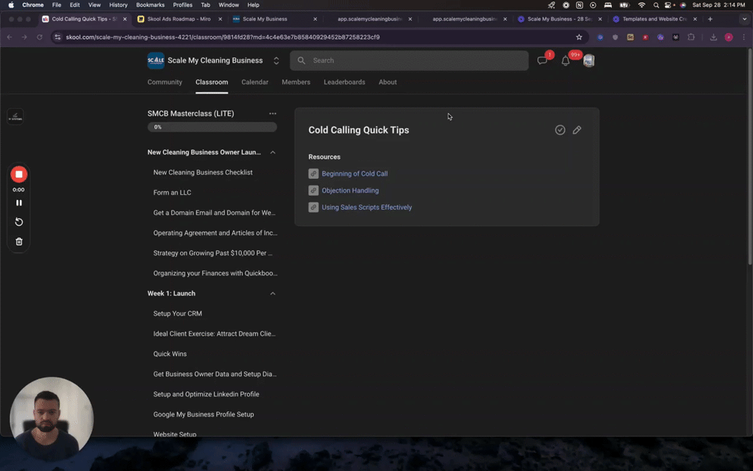Collapse the Week 1: Launch section
The width and height of the screenshot is (753, 471).
point(273,293)
